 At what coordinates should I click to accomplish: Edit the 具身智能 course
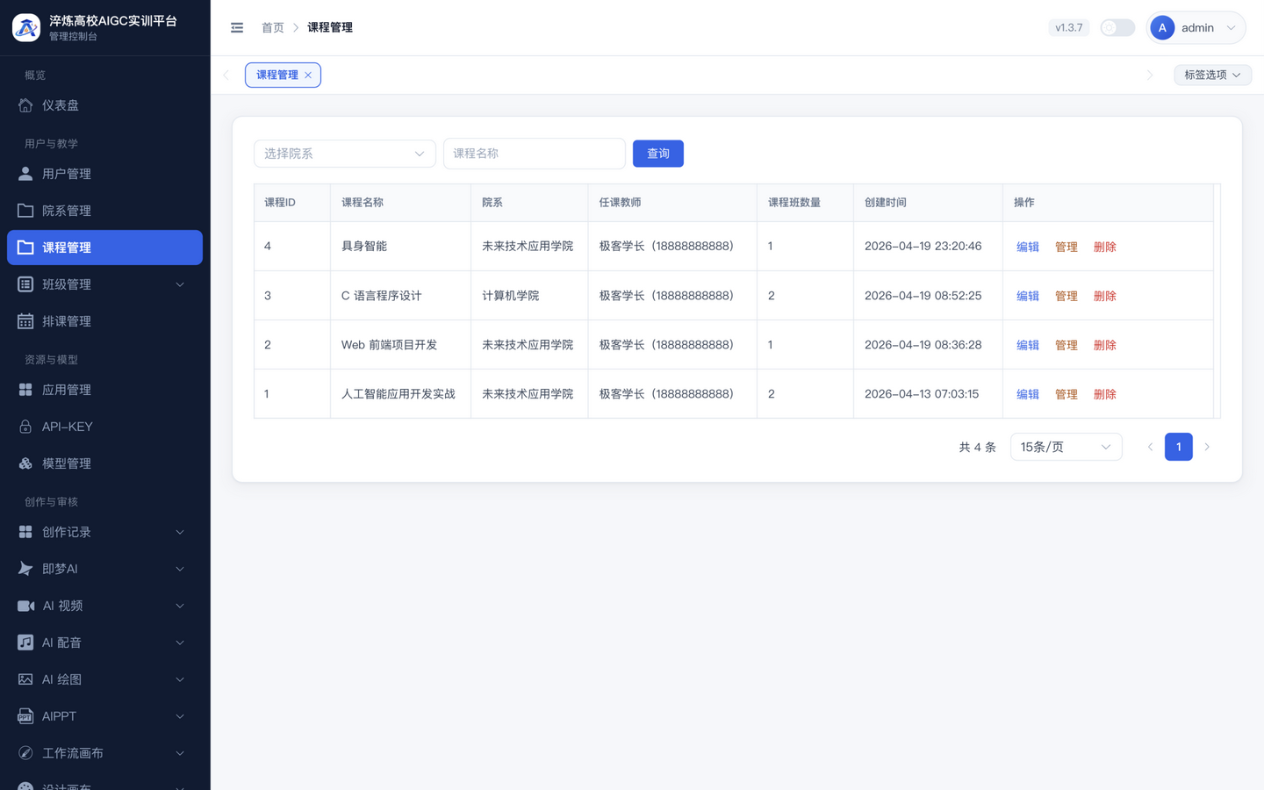coord(1028,247)
